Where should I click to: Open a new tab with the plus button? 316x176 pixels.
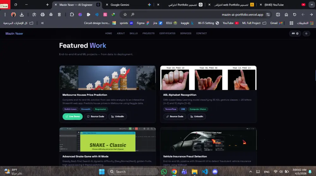click(x=47, y=5)
